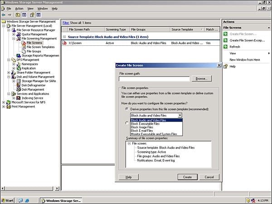The image size is (272, 204).
Task: Click the Create button in dialog
Action: 188,177
